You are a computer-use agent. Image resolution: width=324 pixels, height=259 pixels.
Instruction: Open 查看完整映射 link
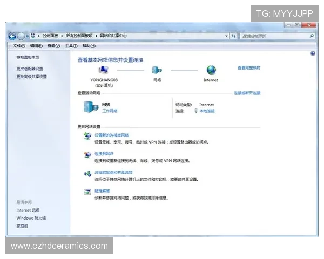[x=249, y=68]
